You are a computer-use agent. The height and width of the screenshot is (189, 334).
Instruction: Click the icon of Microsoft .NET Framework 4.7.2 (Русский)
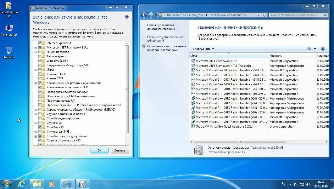coord(193,66)
